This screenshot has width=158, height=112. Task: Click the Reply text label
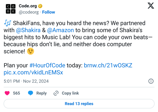(42, 93)
